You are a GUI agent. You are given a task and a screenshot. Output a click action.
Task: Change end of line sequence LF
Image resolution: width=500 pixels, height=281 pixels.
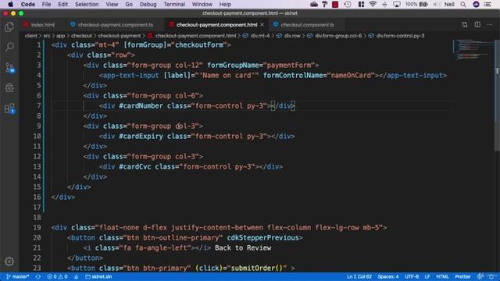tap(427, 276)
